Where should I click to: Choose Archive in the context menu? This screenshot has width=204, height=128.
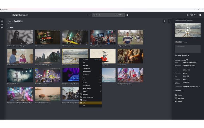coord(84,103)
